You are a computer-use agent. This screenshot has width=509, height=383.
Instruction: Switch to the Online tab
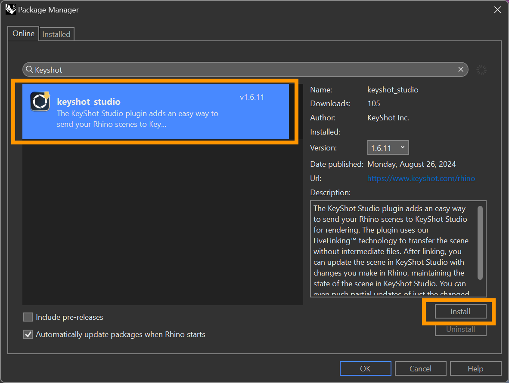click(23, 34)
